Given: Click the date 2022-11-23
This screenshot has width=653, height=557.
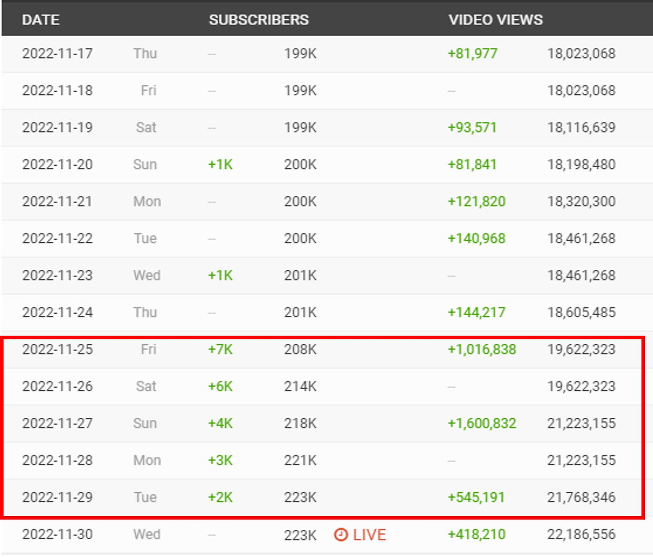Looking at the screenshot, I should 57,275.
